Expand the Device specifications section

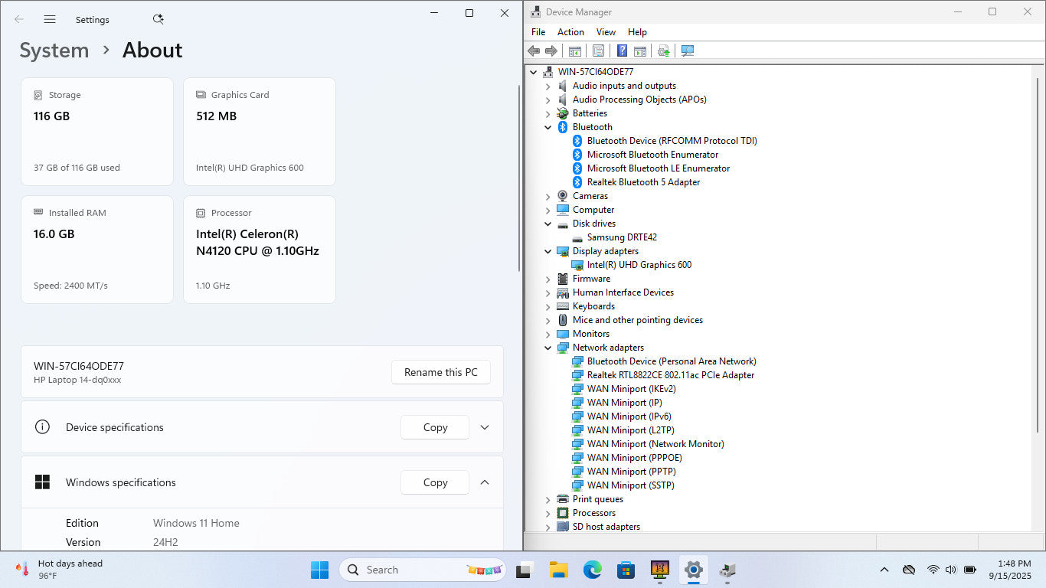tap(485, 427)
